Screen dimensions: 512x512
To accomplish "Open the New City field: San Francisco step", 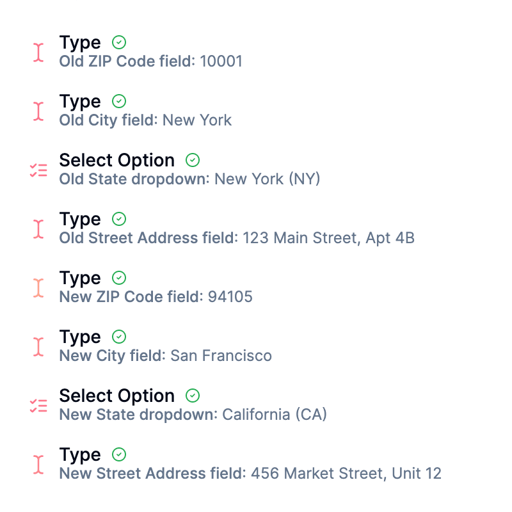I will [165, 356].
